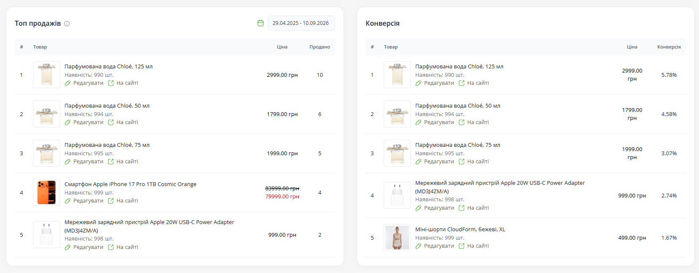Click external link icon for Chloé 50 мл in Топ продажів
Screen dimensions: 699x273
tap(111, 122)
